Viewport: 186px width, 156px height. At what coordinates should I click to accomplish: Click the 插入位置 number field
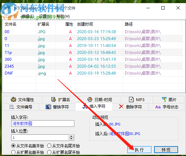click(40, 138)
